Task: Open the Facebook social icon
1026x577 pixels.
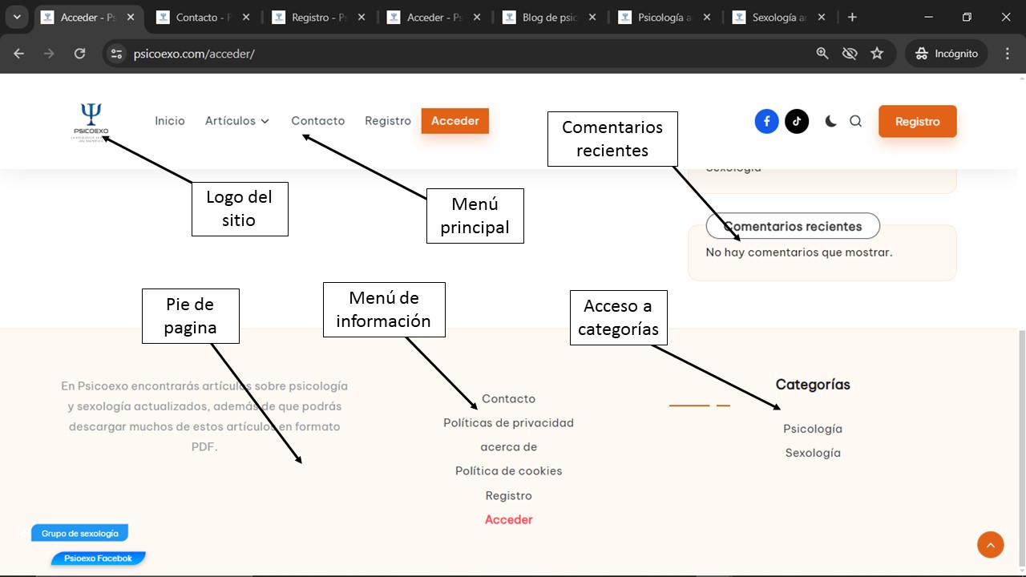Action: pyautogui.click(x=766, y=122)
